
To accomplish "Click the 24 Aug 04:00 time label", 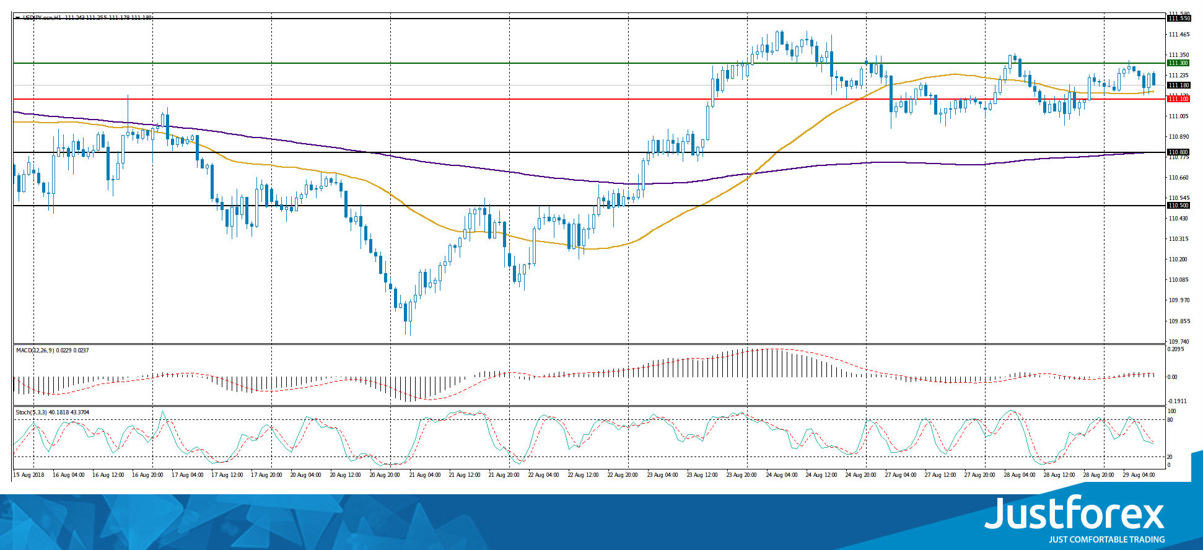I will coord(782,475).
